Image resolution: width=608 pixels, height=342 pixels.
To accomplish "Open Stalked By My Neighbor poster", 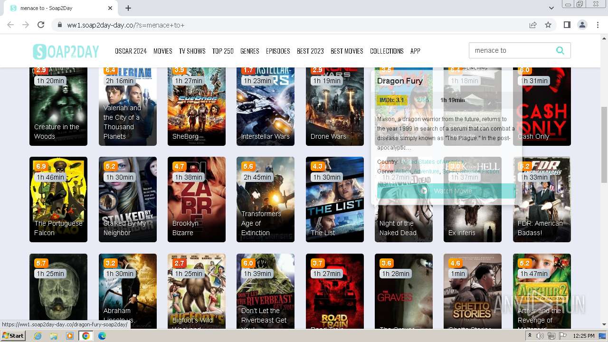I will click(128, 199).
